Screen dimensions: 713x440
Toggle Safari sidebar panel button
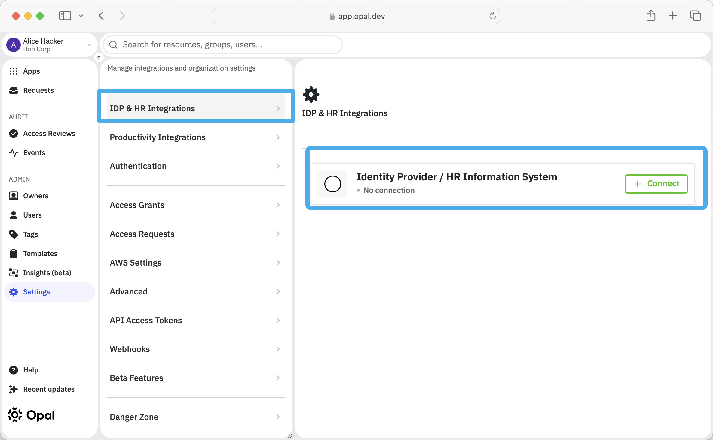pos(65,16)
